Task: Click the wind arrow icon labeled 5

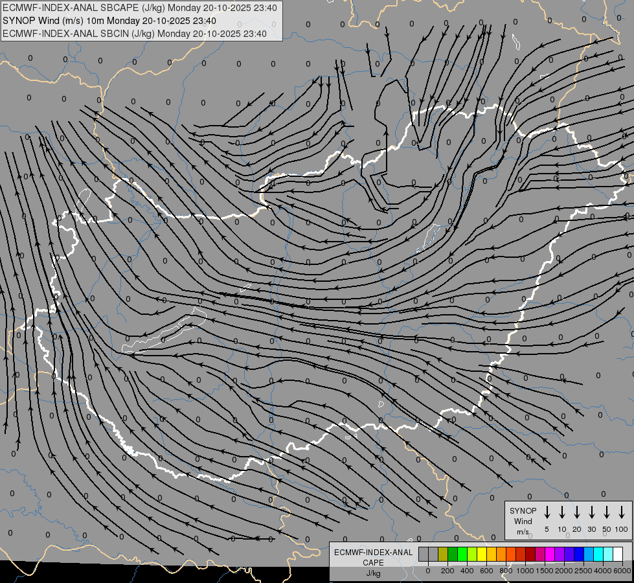Action: click(x=547, y=512)
